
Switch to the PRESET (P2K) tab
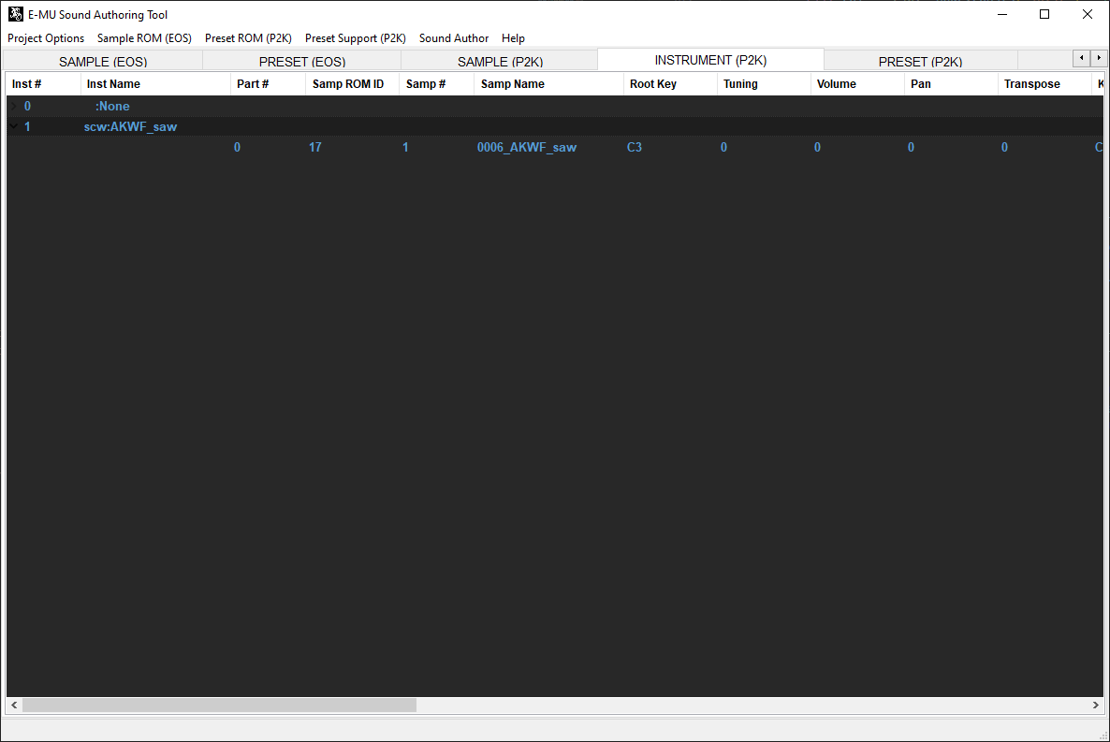(x=920, y=62)
